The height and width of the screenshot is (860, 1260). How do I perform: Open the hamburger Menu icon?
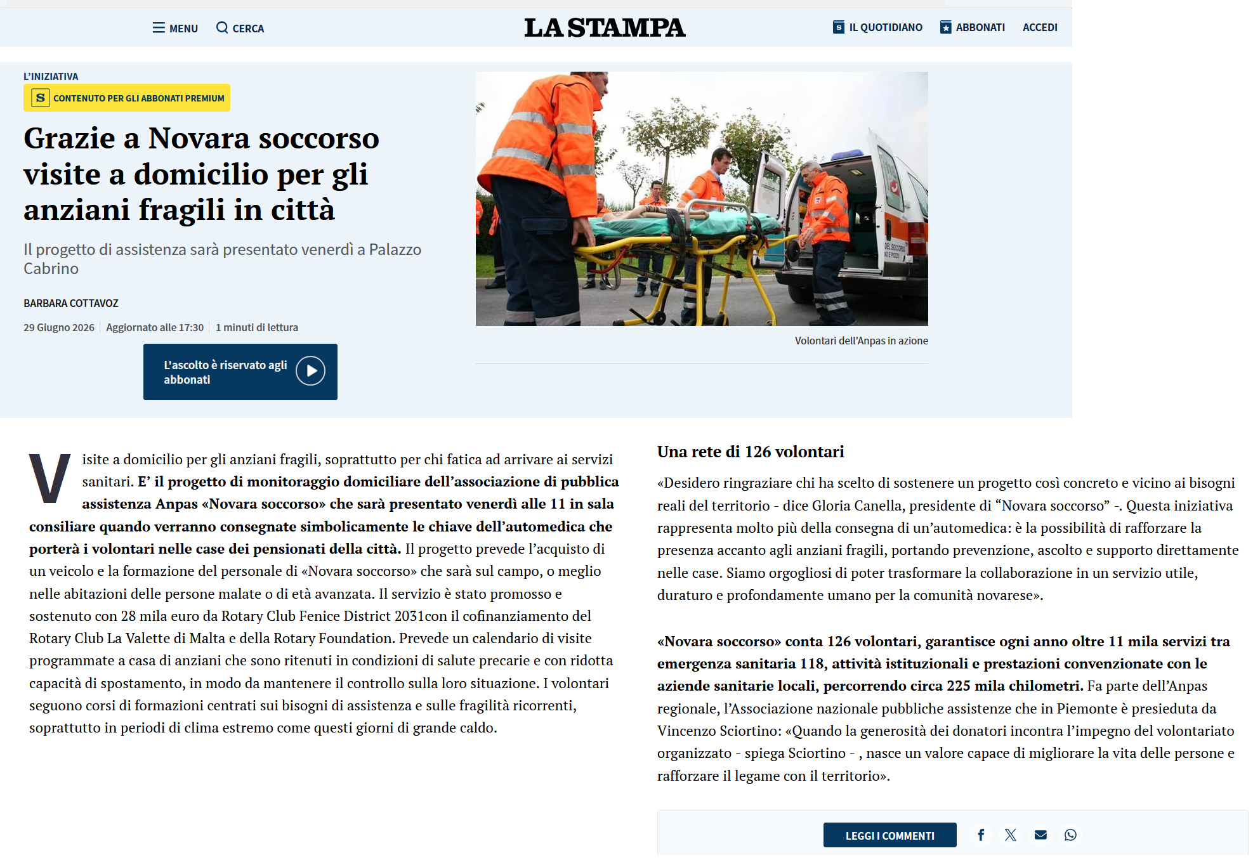click(159, 28)
